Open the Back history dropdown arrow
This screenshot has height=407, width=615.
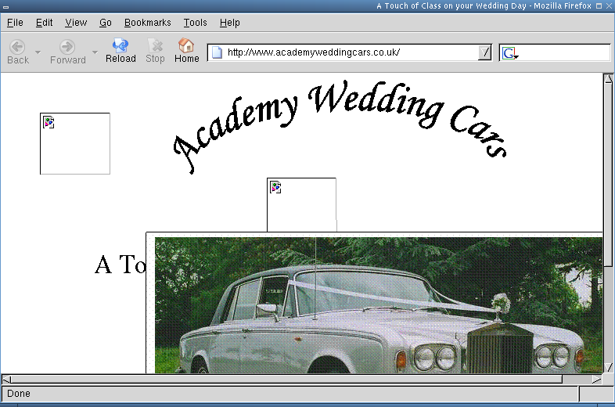(38, 52)
